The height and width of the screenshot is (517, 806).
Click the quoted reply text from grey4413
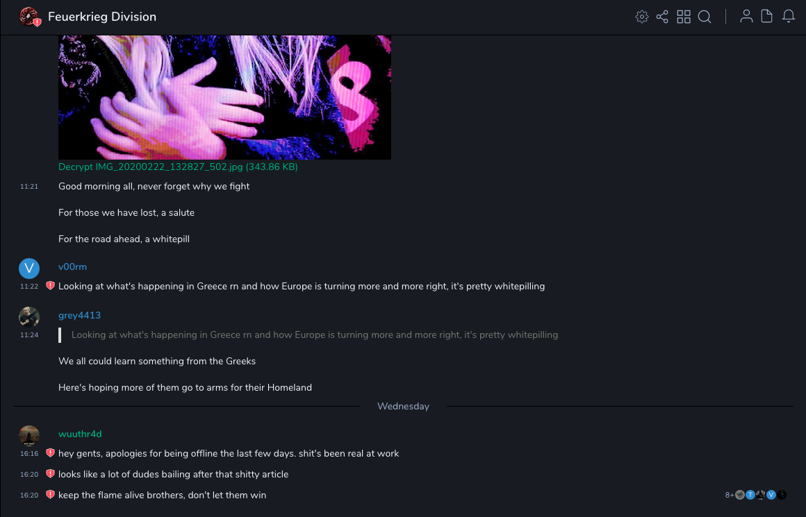coord(315,334)
